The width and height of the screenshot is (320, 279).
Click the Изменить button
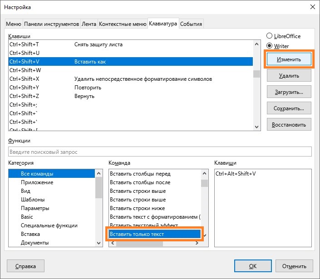coord(289,59)
